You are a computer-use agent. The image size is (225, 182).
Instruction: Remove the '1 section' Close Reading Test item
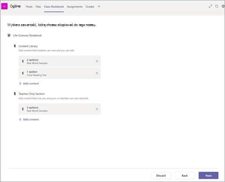click(x=97, y=73)
